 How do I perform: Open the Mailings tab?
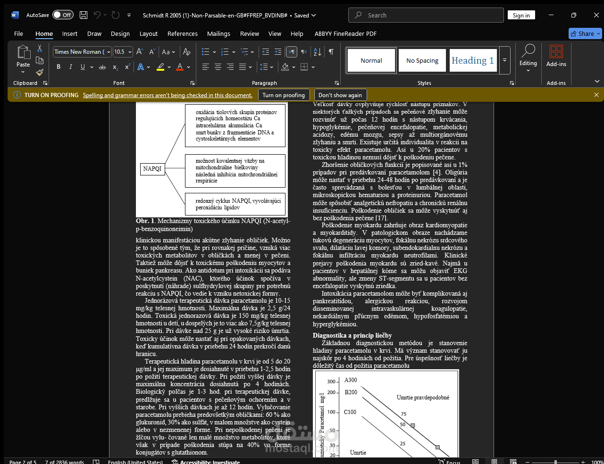(x=218, y=33)
